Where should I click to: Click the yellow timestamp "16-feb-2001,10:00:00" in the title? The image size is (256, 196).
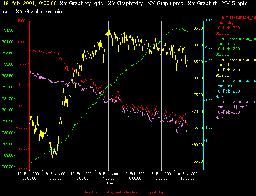(30, 4)
